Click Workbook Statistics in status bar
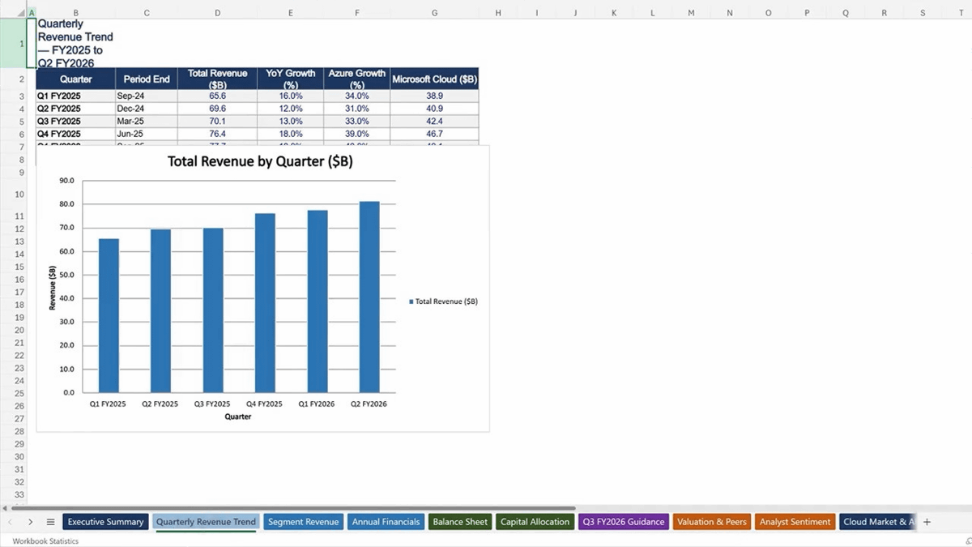The width and height of the screenshot is (972, 547). click(x=45, y=541)
